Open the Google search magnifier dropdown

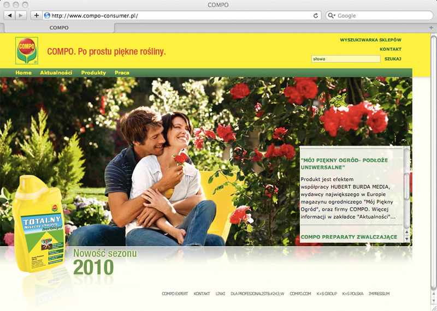coord(332,16)
